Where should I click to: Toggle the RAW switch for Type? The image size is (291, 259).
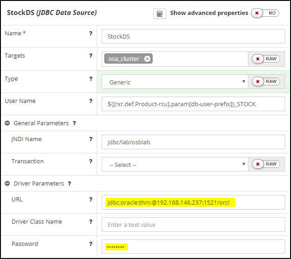(266, 82)
